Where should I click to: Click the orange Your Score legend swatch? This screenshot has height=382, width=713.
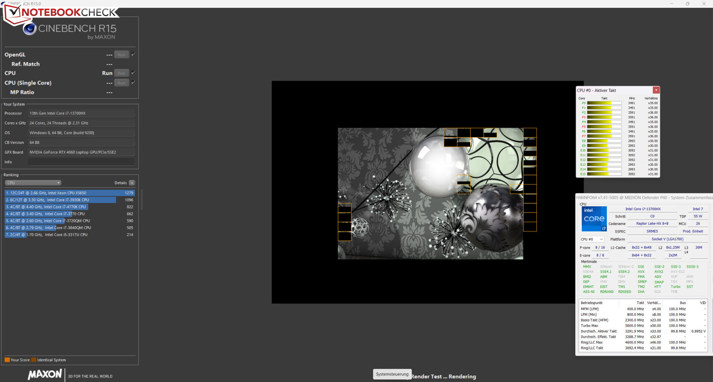click(x=7, y=360)
